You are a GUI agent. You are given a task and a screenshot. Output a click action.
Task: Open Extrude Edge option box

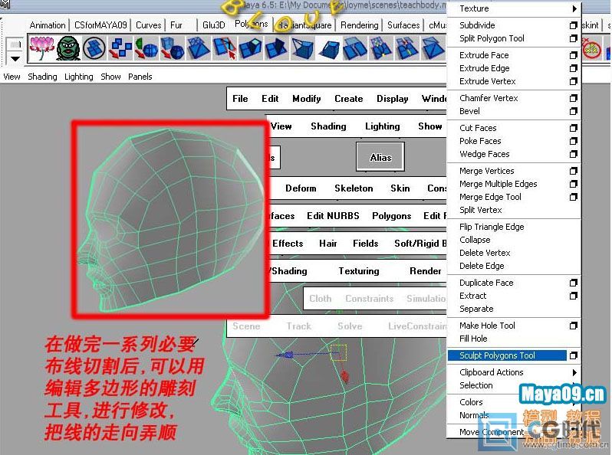coord(573,68)
